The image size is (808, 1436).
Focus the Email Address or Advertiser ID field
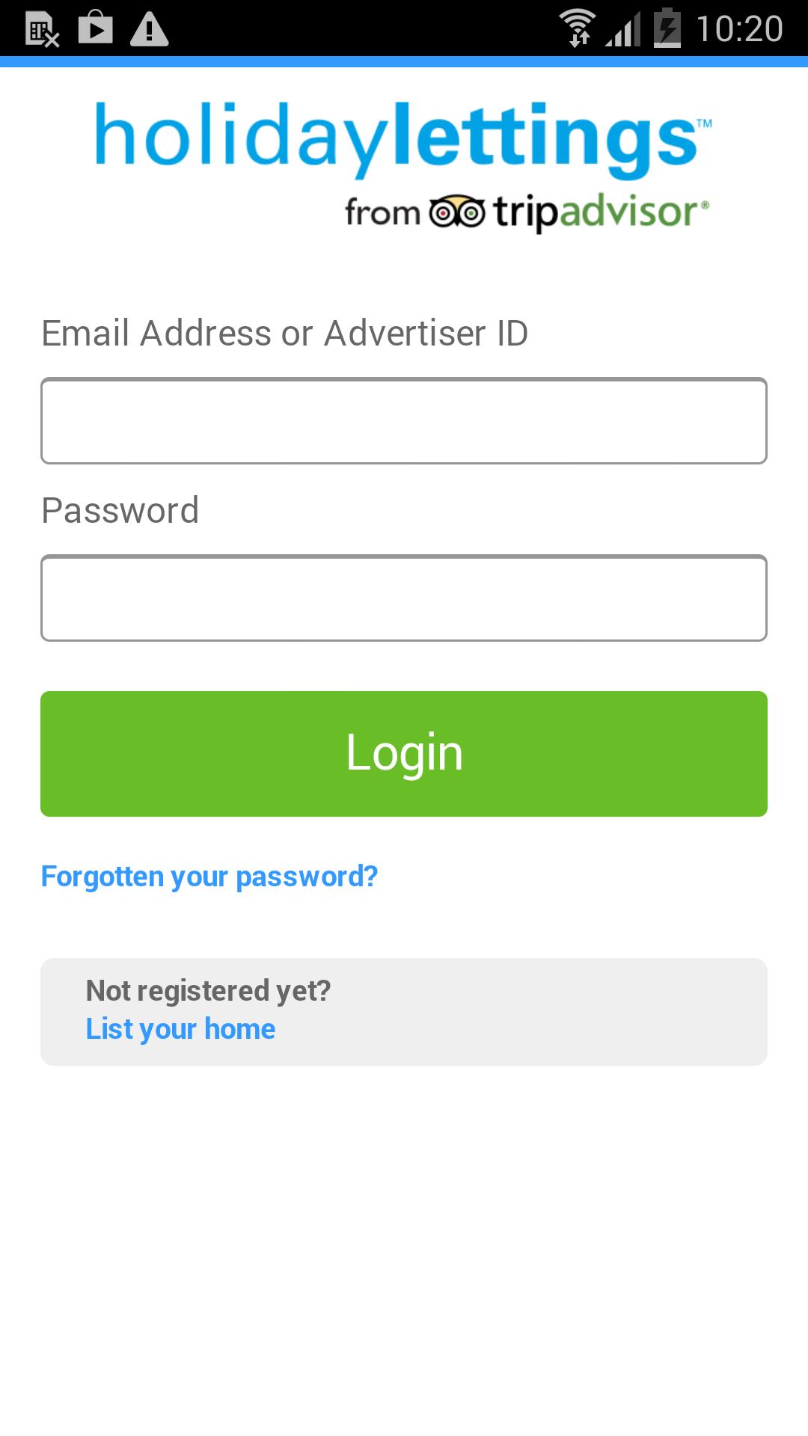tap(404, 421)
